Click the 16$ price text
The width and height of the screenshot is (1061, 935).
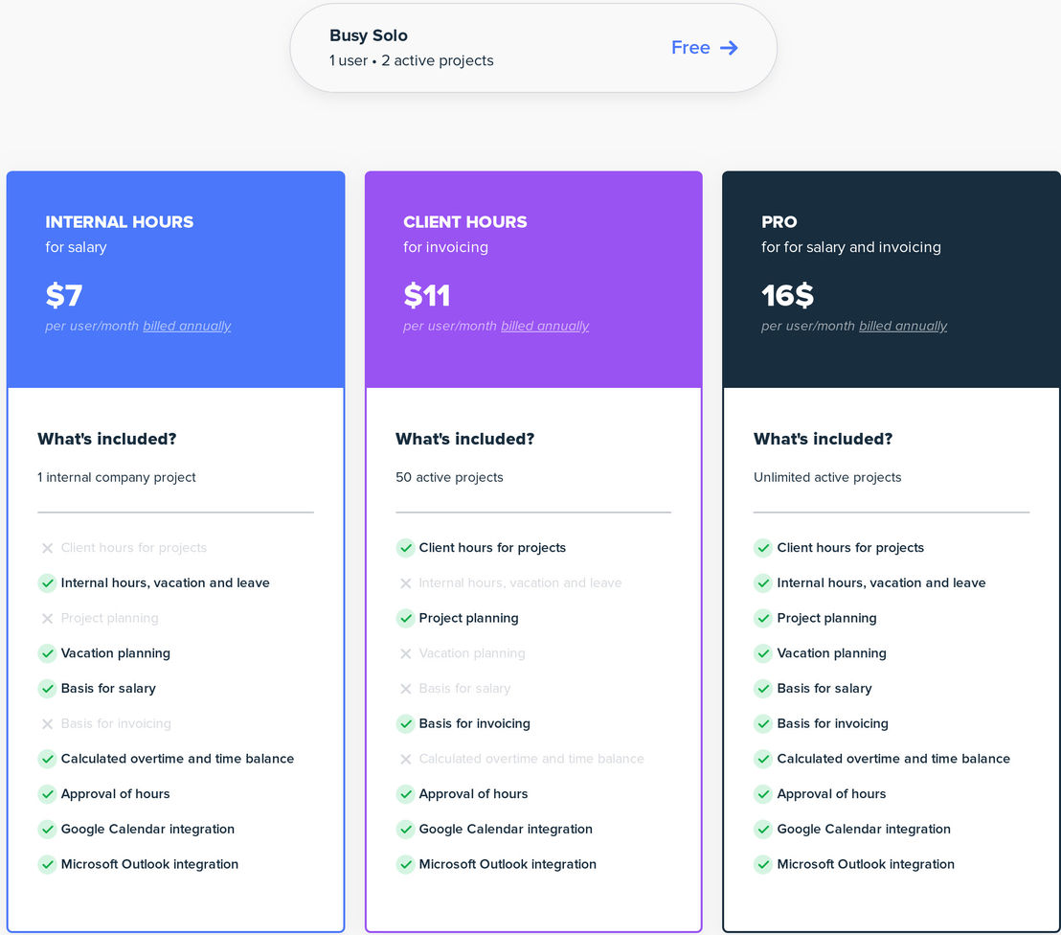787,295
